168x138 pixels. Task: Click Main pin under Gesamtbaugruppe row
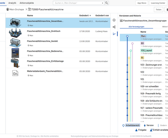tap(31, 25)
